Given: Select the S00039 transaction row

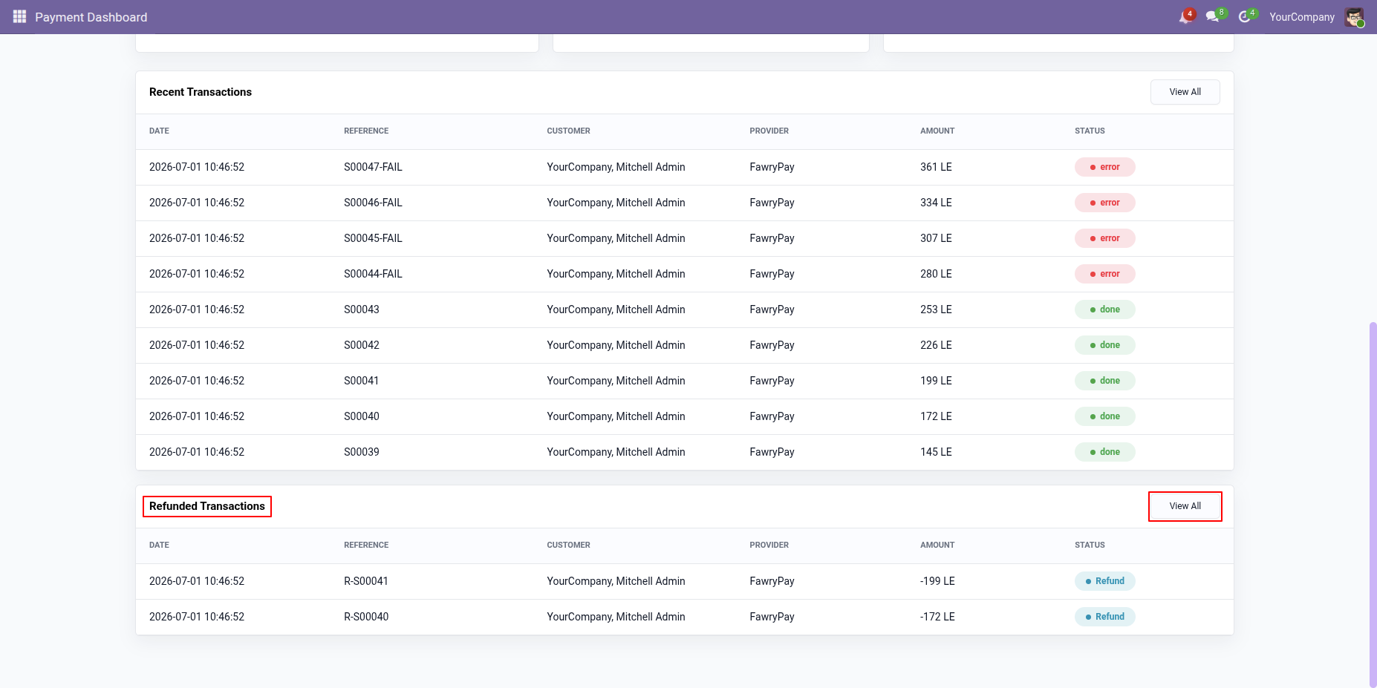Looking at the screenshot, I should [684, 452].
